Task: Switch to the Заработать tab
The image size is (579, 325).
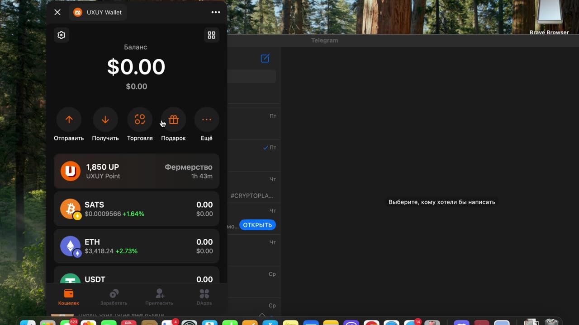Action: point(114,297)
